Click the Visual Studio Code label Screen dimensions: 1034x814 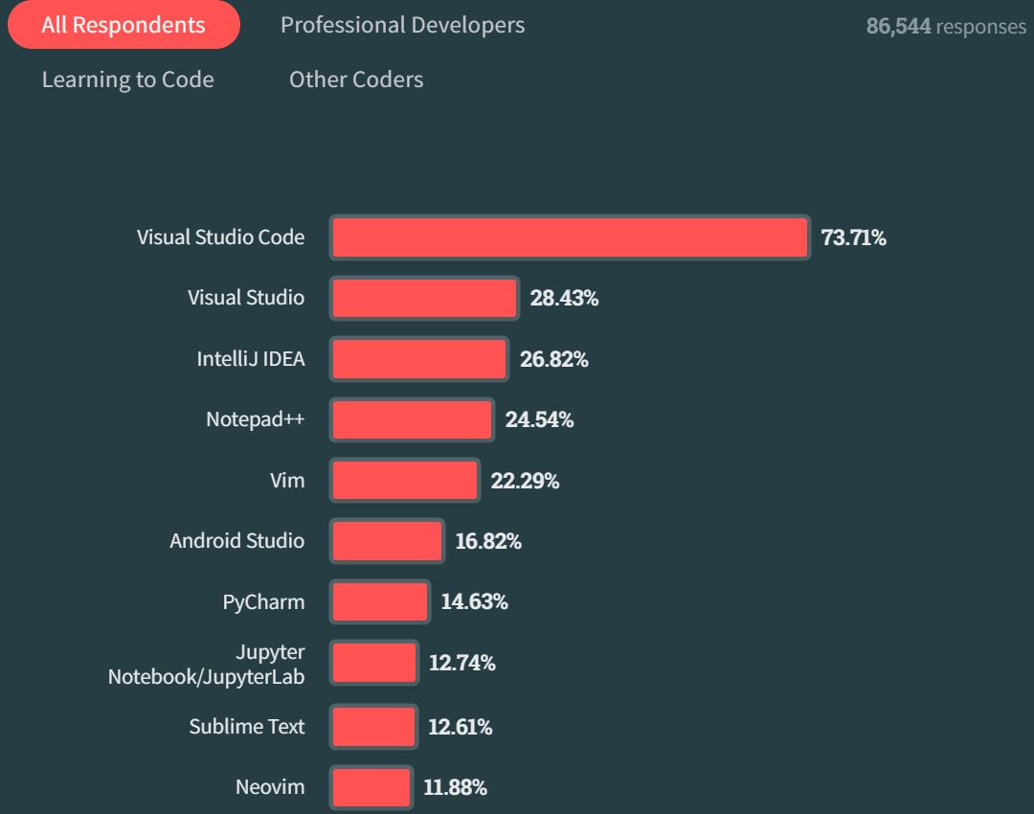pos(222,237)
